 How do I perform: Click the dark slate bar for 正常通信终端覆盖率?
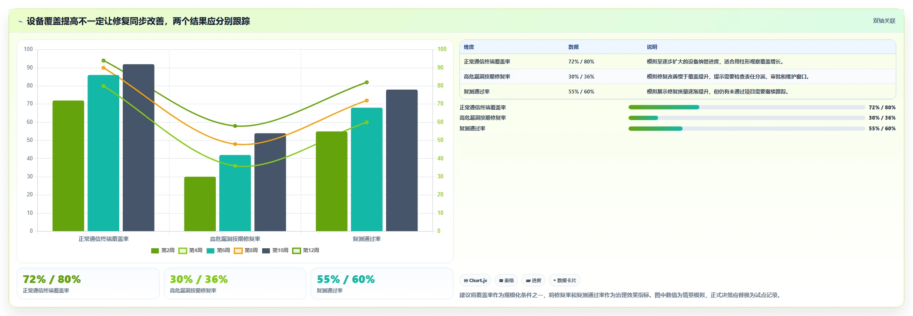139,148
